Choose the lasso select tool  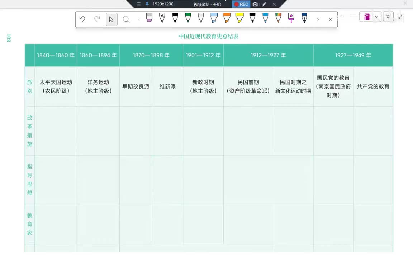pyautogui.click(x=126, y=19)
